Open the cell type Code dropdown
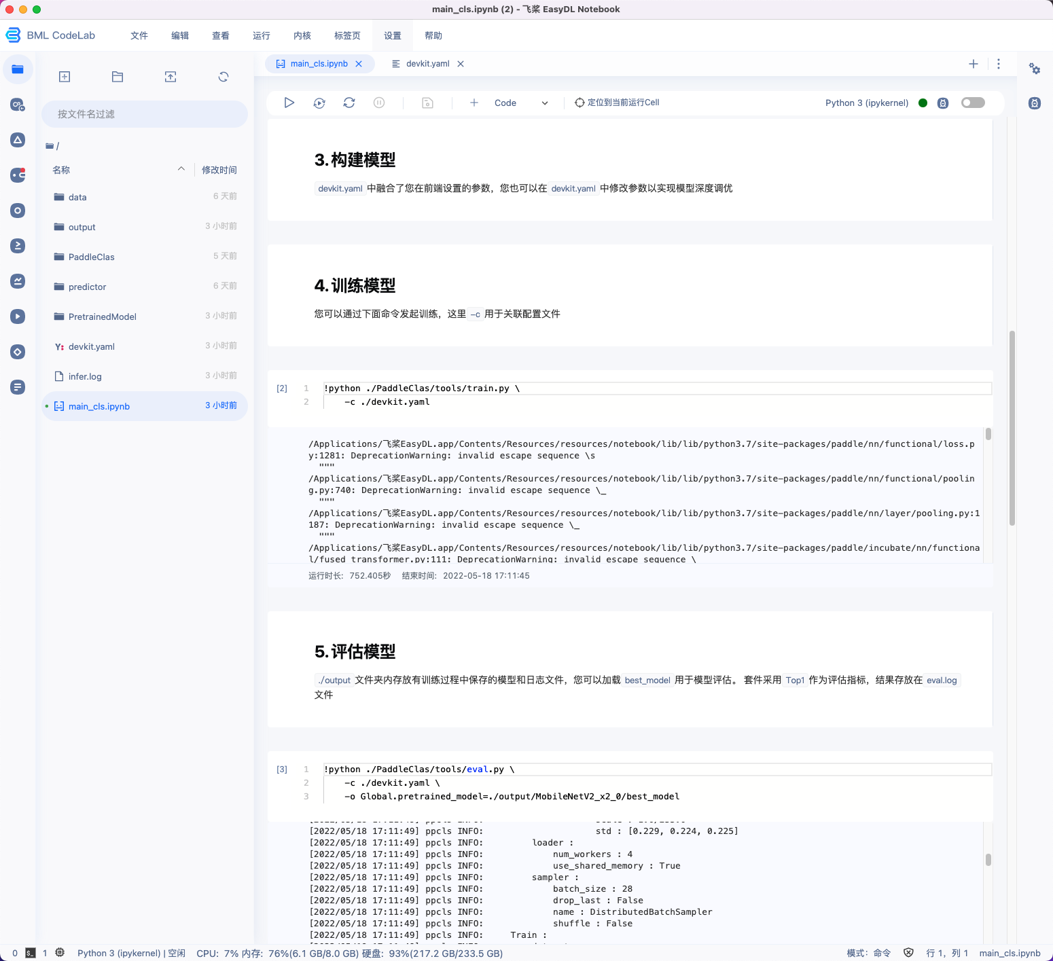Screen dimensions: 1053x961 (x=520, y=103)
